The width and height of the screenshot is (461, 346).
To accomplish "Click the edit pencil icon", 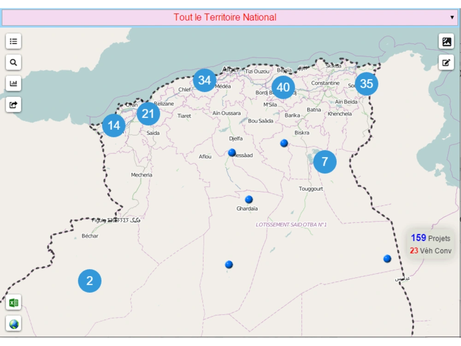I will 446,62.
